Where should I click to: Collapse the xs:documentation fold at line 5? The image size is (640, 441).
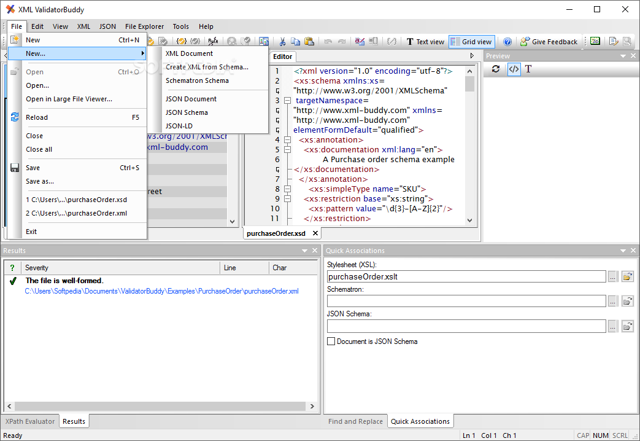tap(287, 150)
